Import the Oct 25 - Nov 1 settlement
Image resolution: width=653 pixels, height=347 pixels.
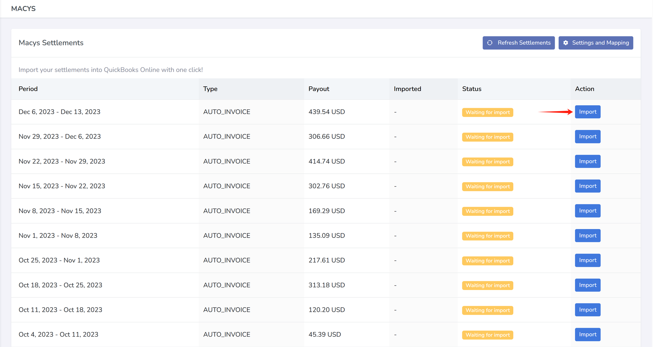(587, 260)
